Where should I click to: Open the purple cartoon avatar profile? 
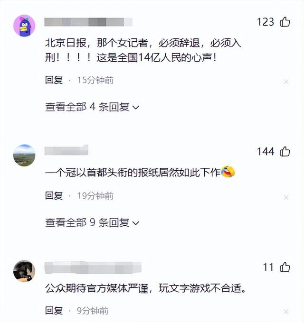pos(24,26)
